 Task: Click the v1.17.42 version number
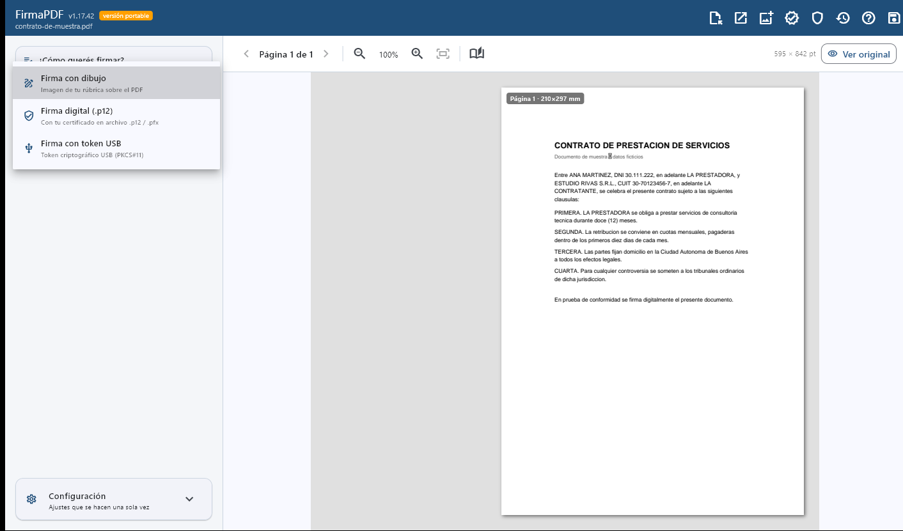coord(82,15)
